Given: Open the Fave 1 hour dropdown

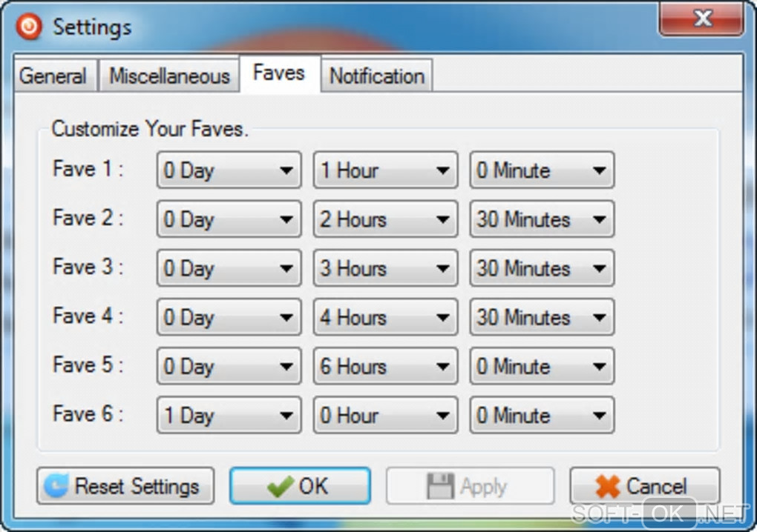Looking at the screenshot, I should [385, 170].
